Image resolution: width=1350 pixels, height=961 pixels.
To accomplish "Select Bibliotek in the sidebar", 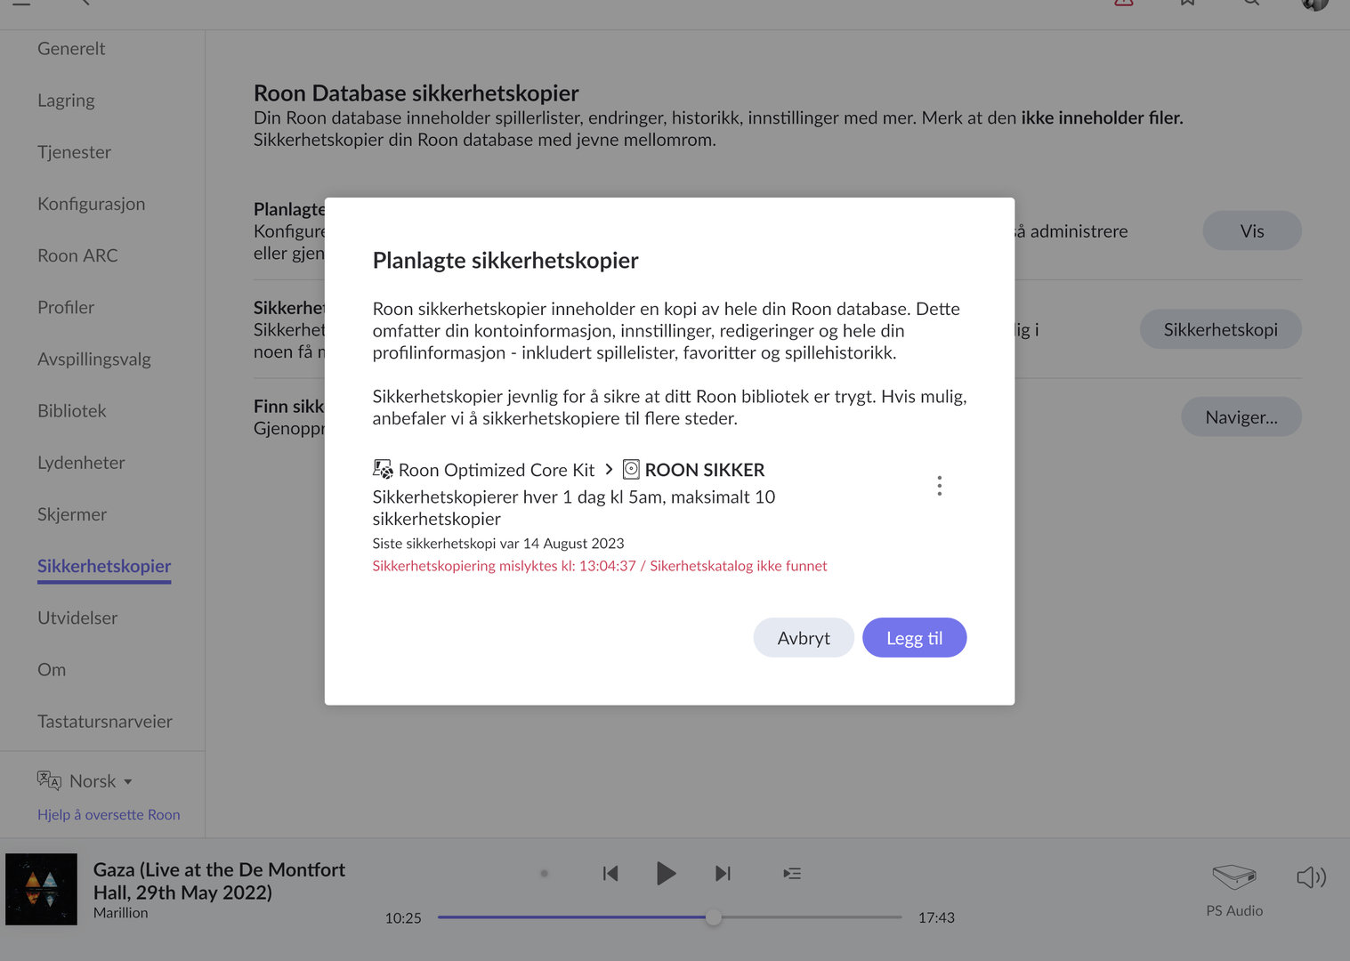I will [x=72, y=411].
